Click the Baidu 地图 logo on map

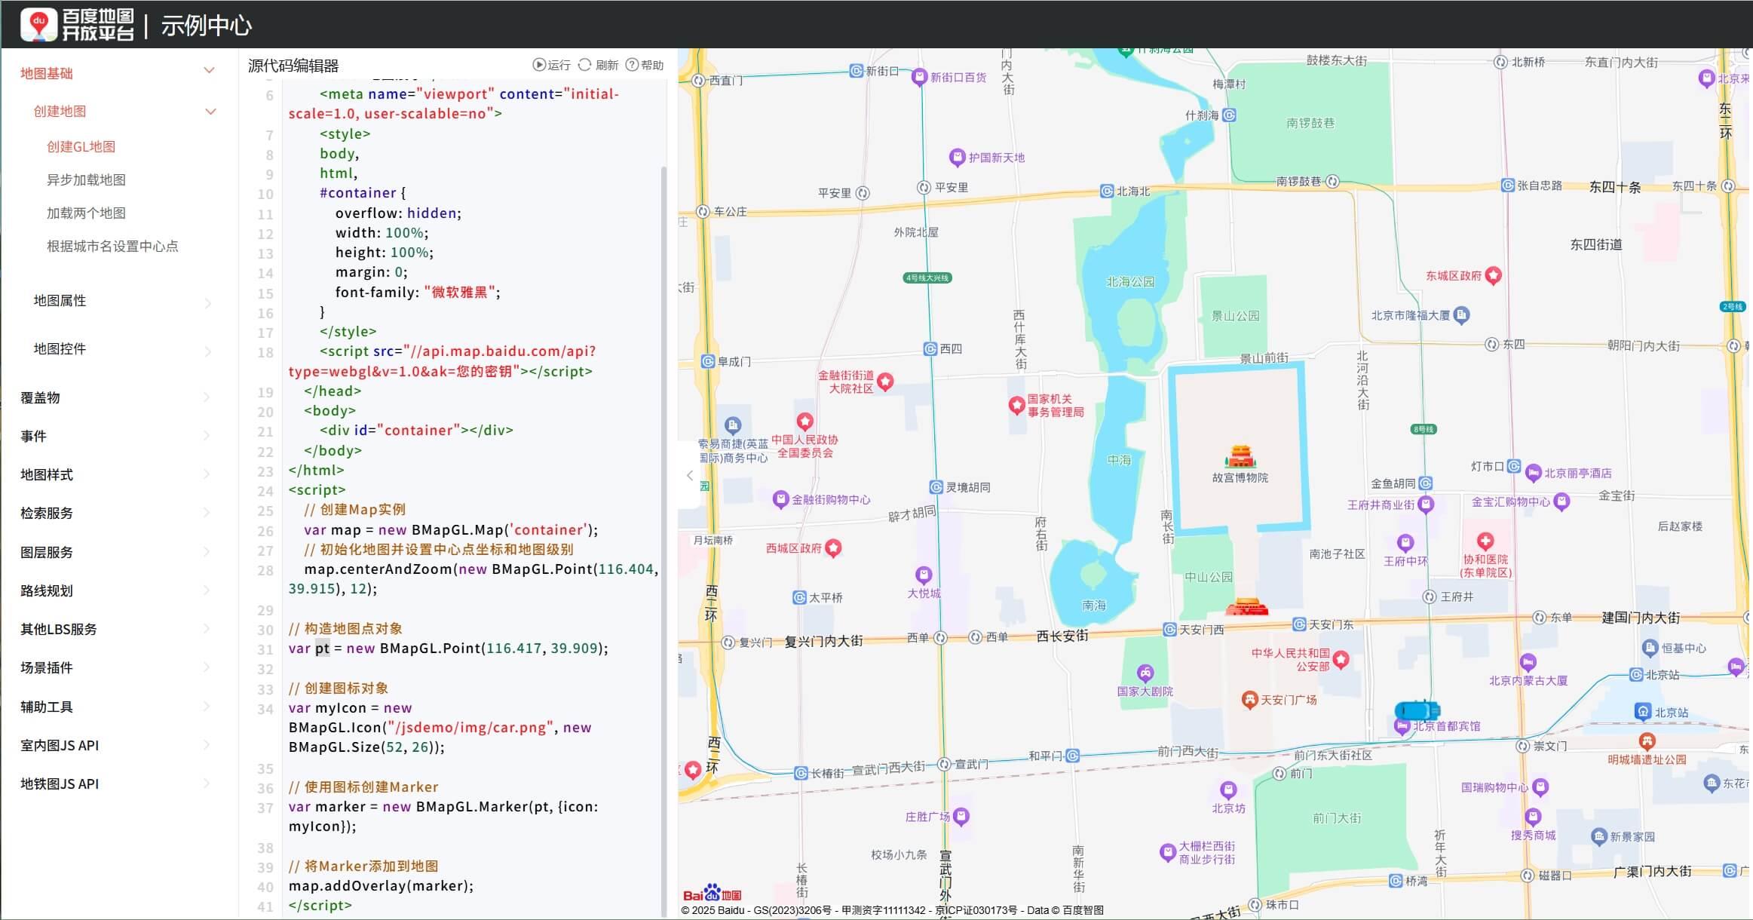(712, 894)
